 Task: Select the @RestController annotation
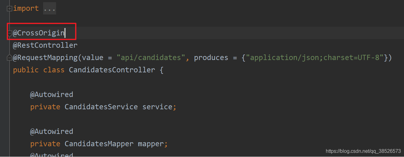coord(45,45)
